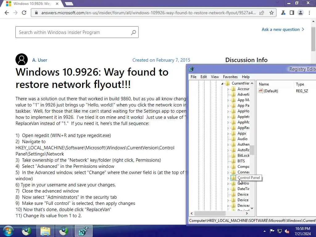Select the Control Panel key in tree

[x=249, y=178]
